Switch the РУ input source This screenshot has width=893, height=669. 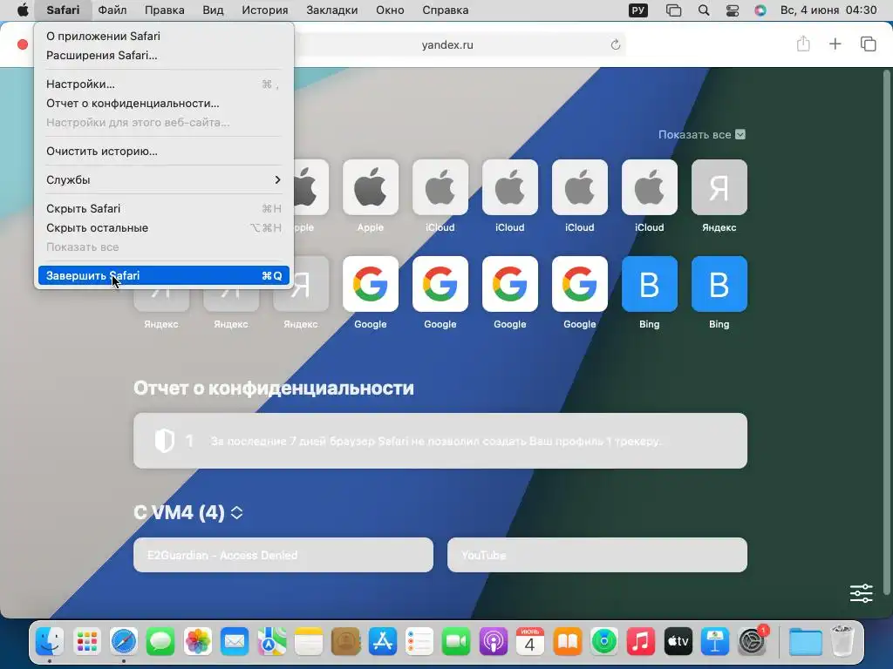[x=637, y=10]
